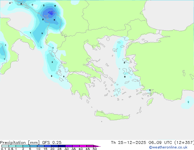Select the 06..09 UTC time text

[160, 143]
